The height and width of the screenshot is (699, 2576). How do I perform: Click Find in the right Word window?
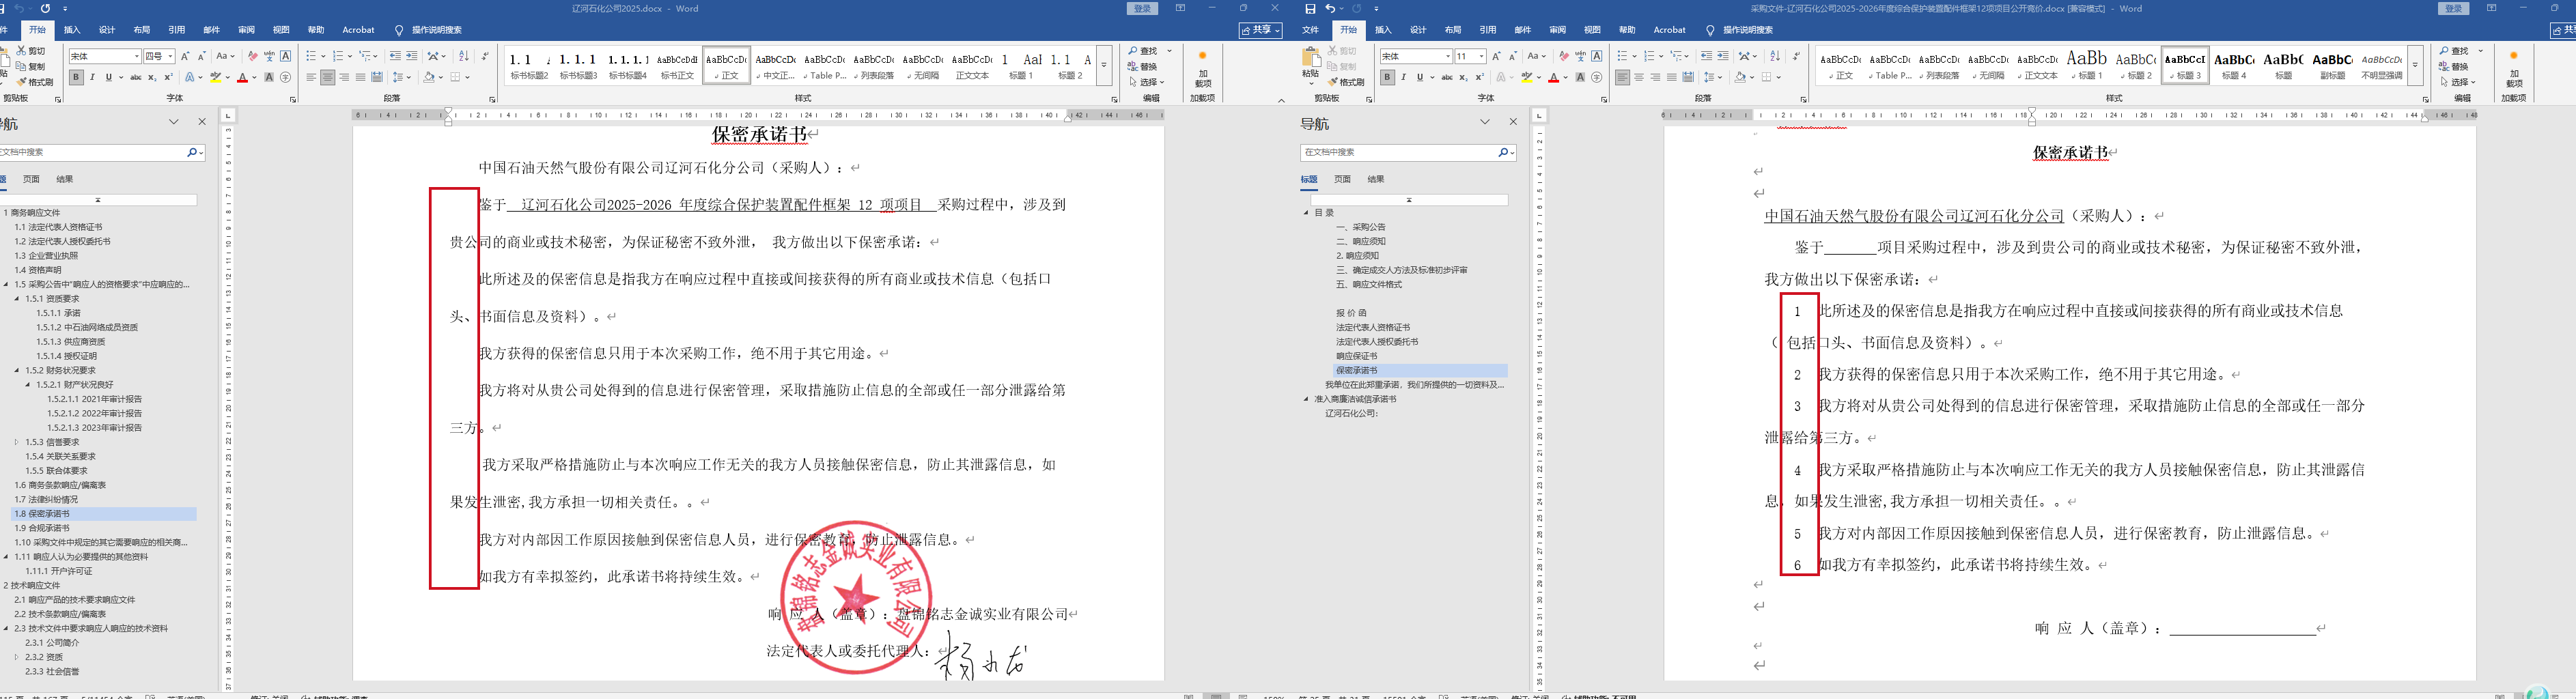[x=2454, y=51]
